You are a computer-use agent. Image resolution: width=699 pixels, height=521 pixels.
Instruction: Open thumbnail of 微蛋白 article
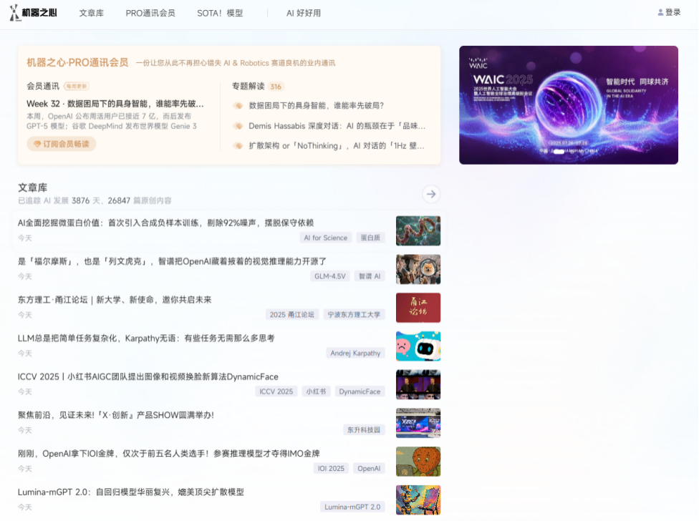pyautogui.click(x=418, y=230)
